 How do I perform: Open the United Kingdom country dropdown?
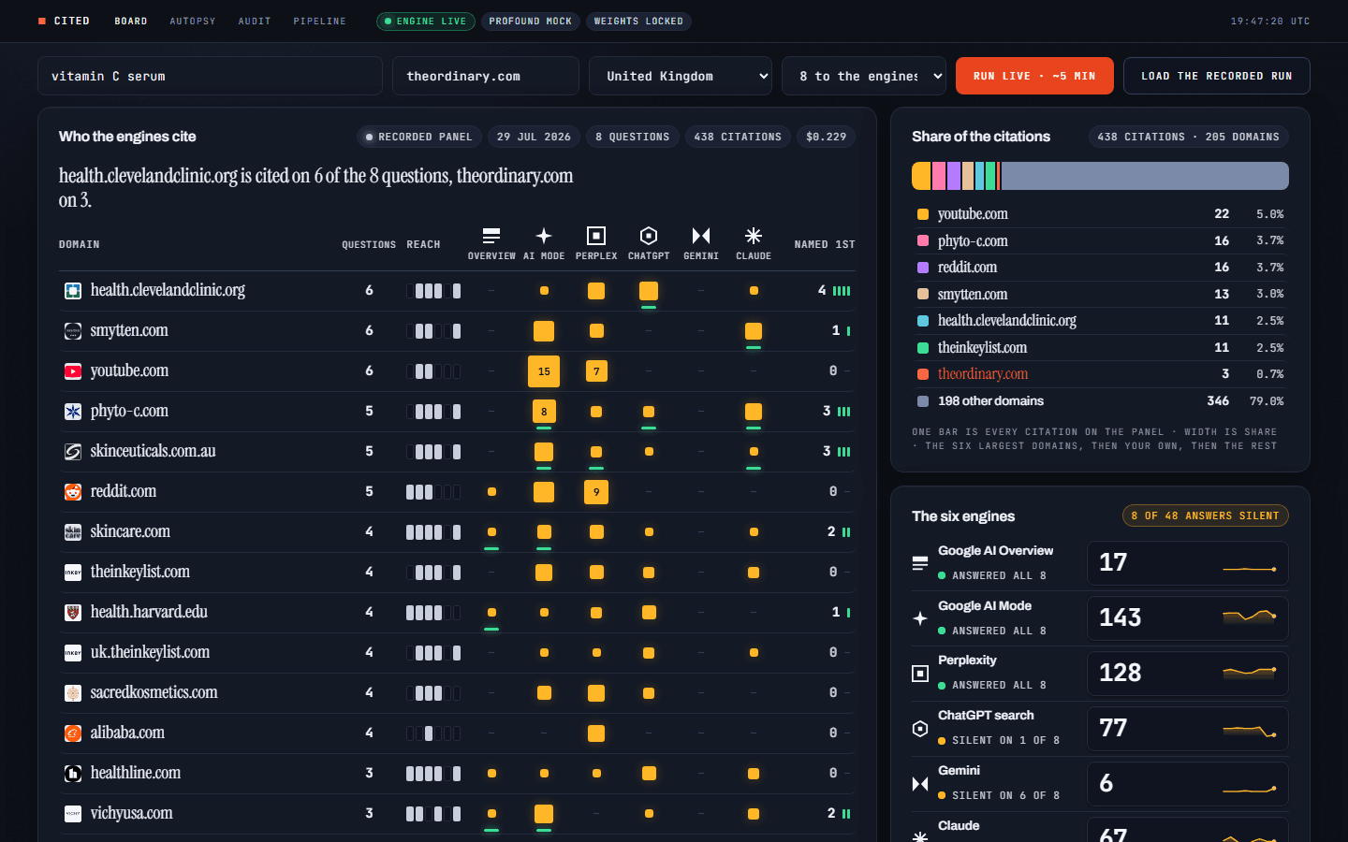pos(681,76)
